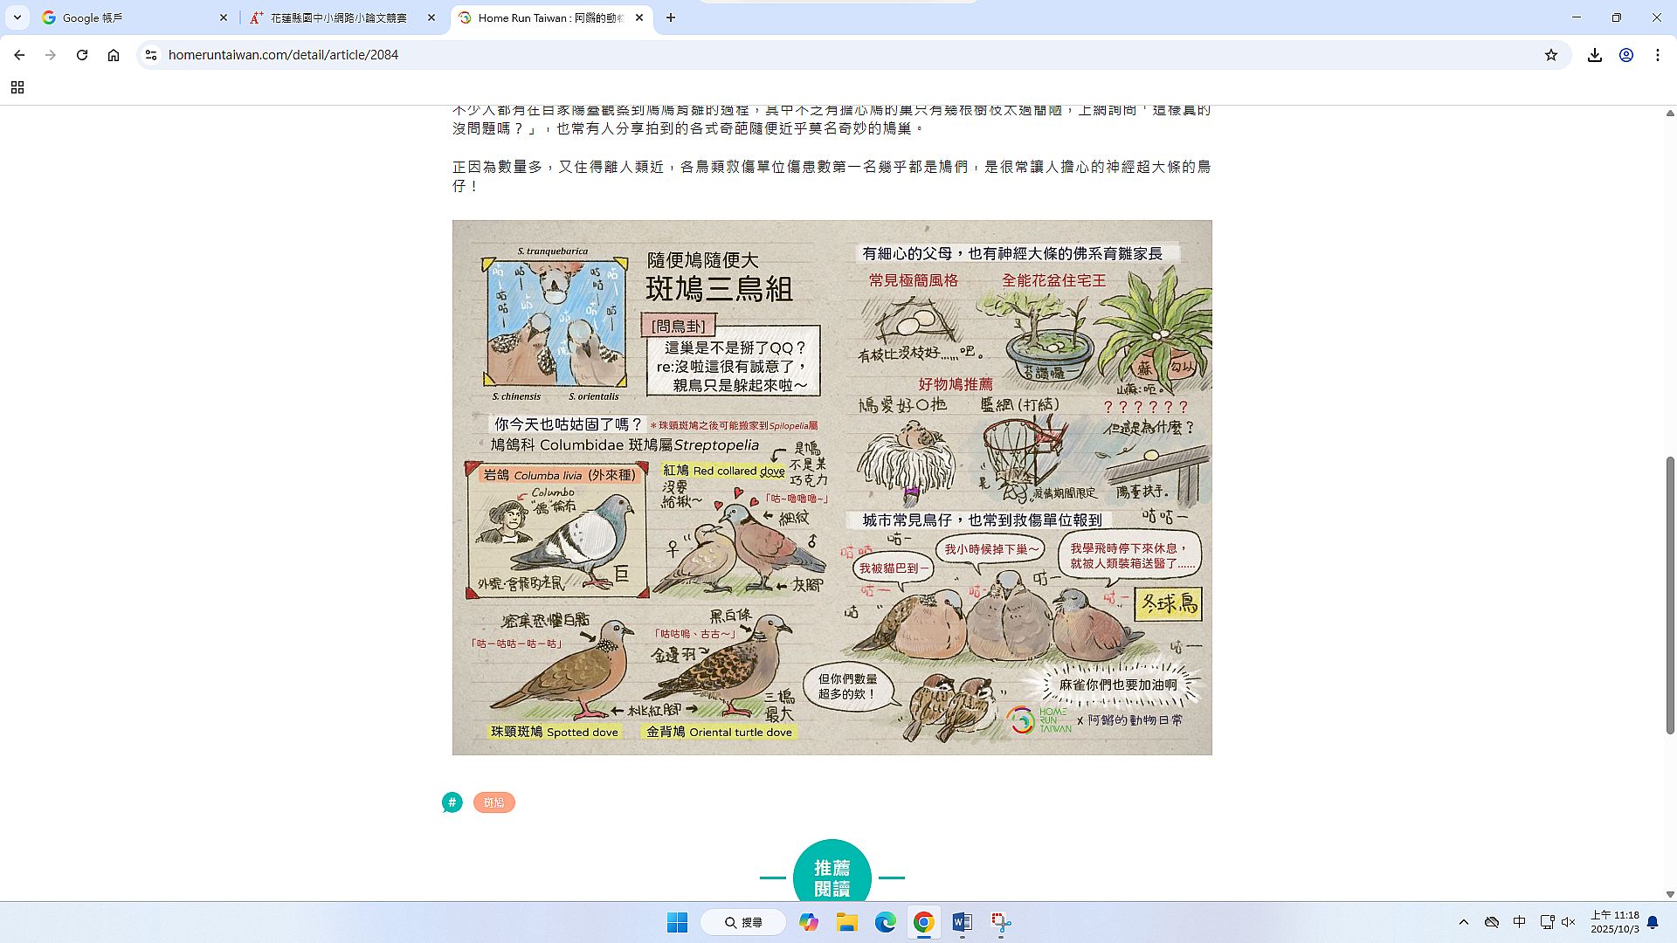Viewport: 1677px width, 943px height.
Task: Bookmark this page with star icon
Action: pos(1551,55)
